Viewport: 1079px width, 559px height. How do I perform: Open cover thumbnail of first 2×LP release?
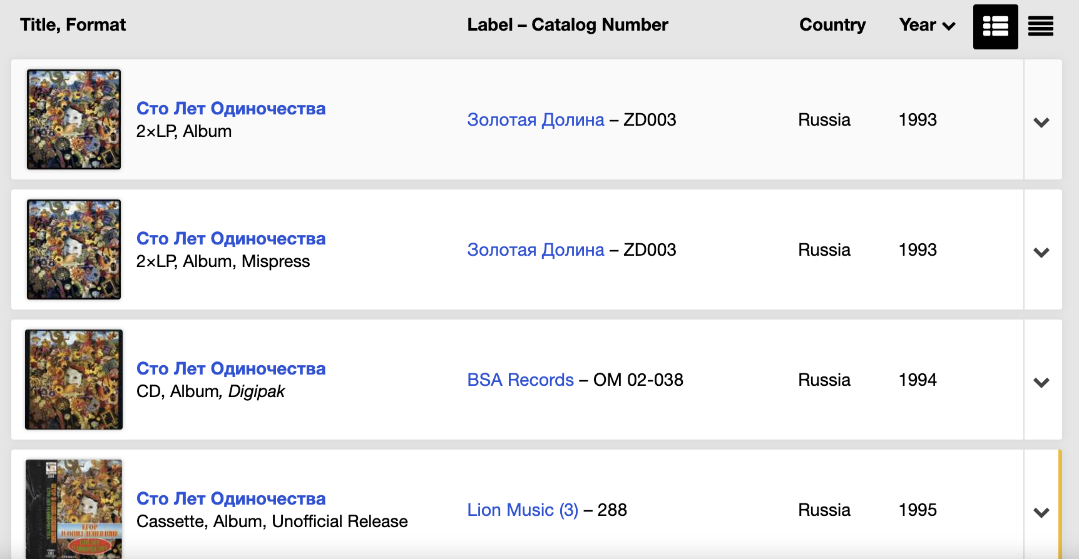click(74, 119)
